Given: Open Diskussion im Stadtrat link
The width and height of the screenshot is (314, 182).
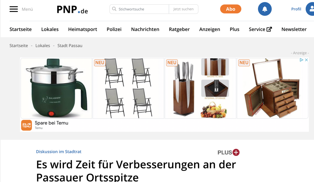Looking at the screenshot, I should [x=59, y=152].
